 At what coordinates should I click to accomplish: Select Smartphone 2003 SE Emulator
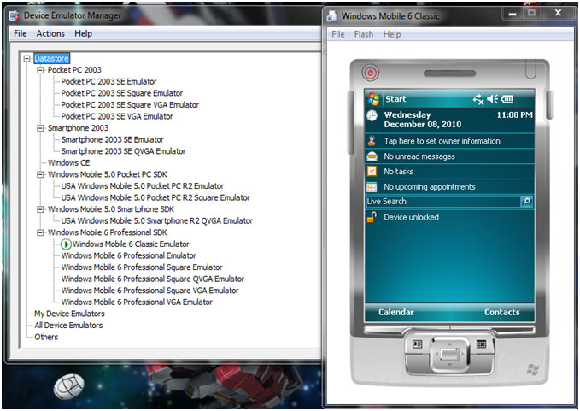[x=112, y=139]
